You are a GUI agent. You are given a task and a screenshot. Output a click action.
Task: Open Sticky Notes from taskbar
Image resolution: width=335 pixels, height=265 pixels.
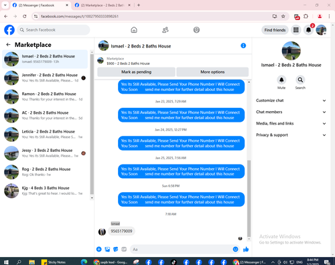(54, 262)
